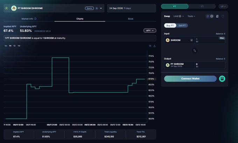The height and width of the screenshot is (143, 238).
Task: Swap input and output with the arrows icon
Action: coord(195,50)
